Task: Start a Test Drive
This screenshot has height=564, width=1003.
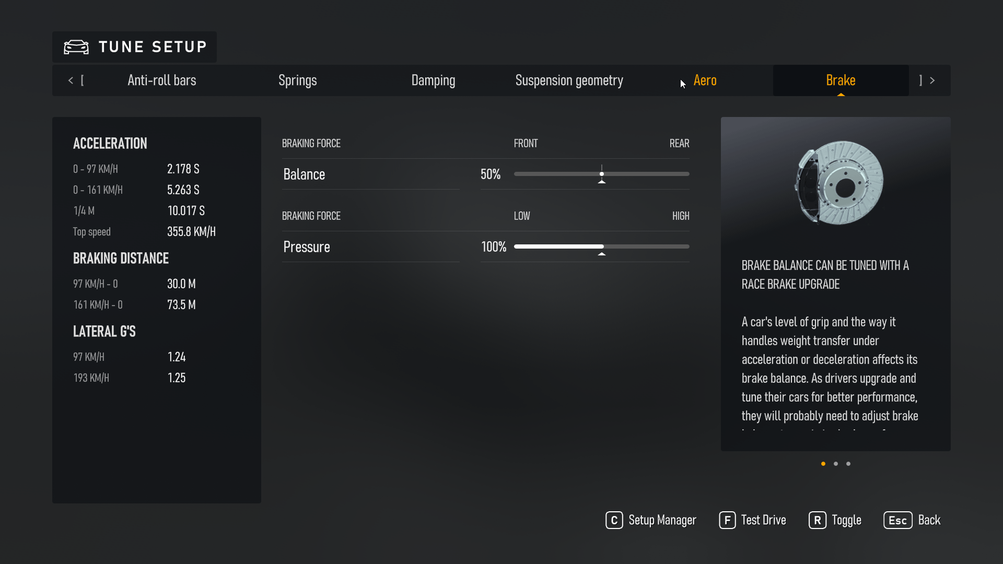Action: (753, 520)
